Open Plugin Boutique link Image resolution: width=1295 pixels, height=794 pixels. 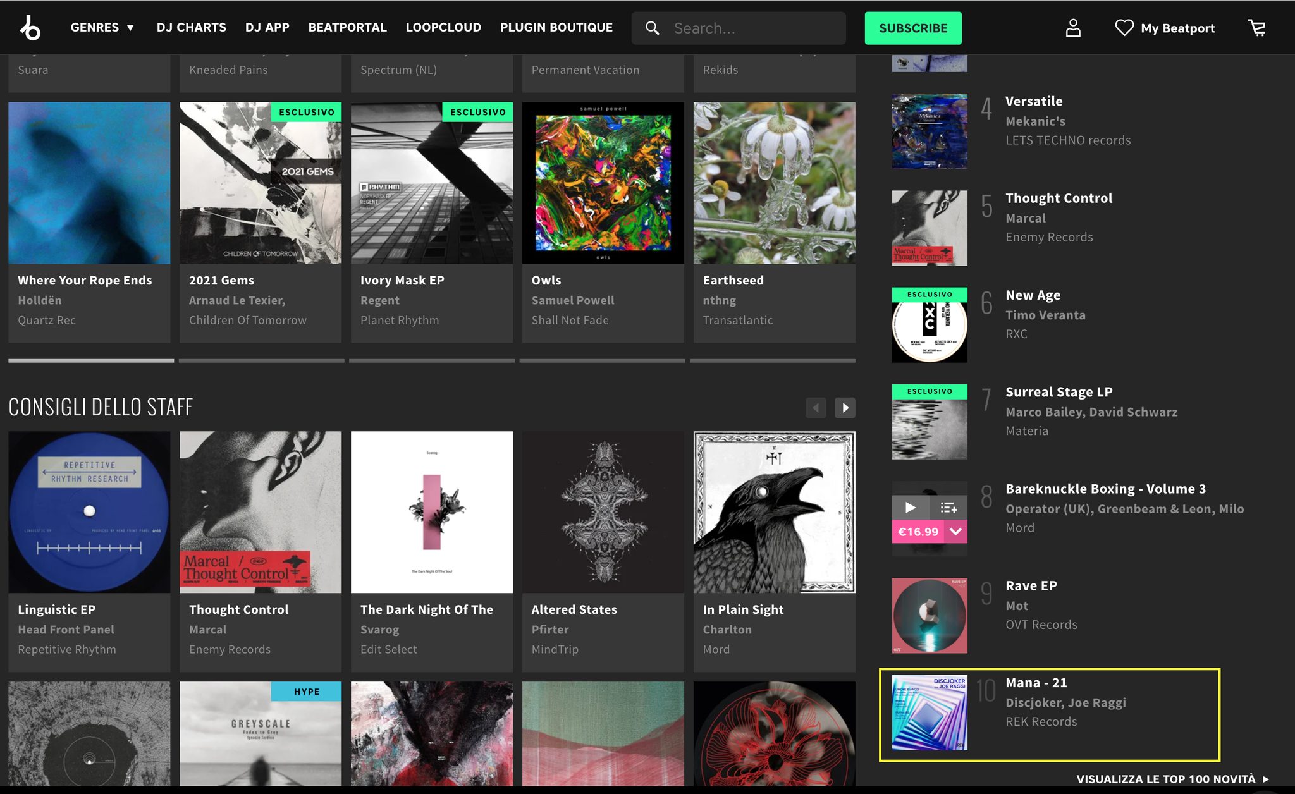[x=556, y=27]
